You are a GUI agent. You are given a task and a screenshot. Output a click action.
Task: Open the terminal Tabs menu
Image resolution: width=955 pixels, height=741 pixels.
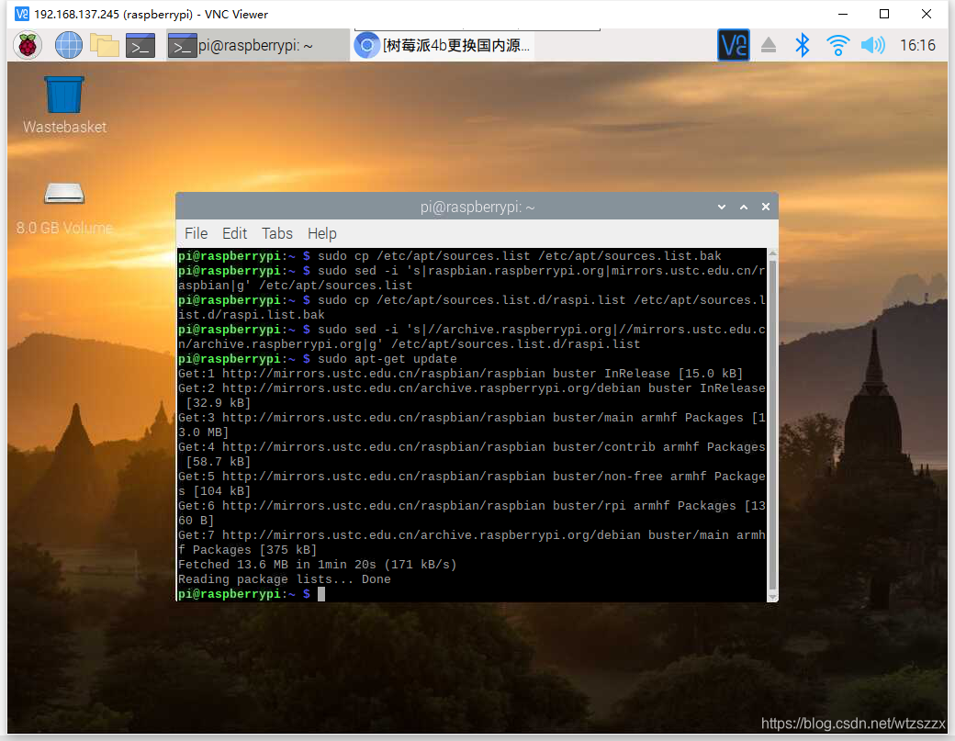tap(277, 233)
